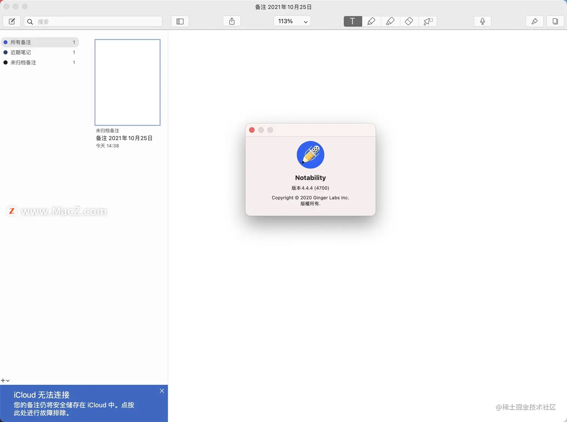Viewport: 567px width, 422px height.
Task: Select the Eraser tool
Action: (409, 21)
